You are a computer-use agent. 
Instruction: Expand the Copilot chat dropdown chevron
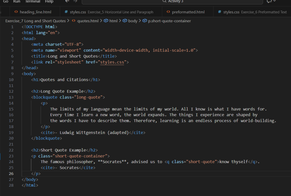click(275, 1)
